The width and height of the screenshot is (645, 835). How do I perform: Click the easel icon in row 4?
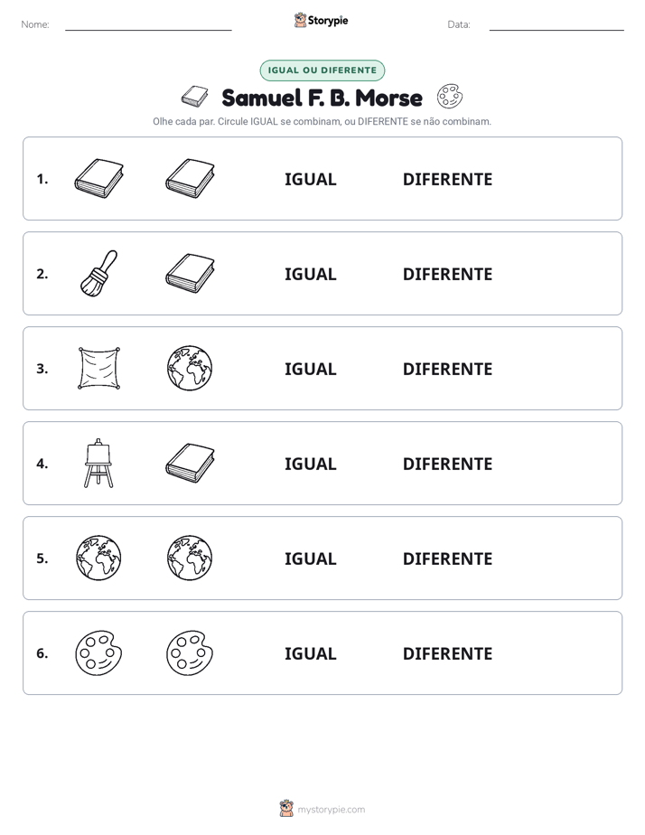click(x=98, y=464)
